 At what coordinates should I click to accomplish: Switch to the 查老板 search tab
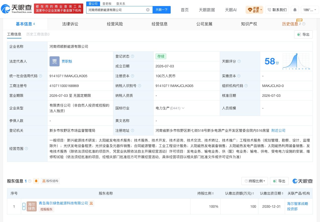pos(107,4)
